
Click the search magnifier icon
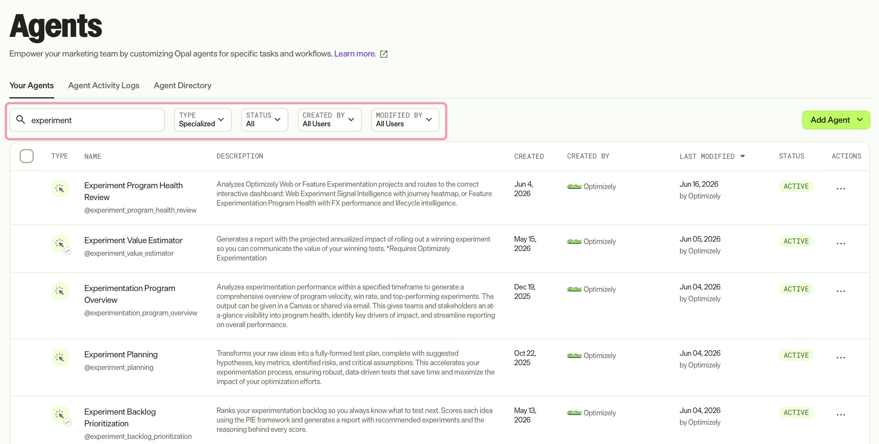click(21, 120)
